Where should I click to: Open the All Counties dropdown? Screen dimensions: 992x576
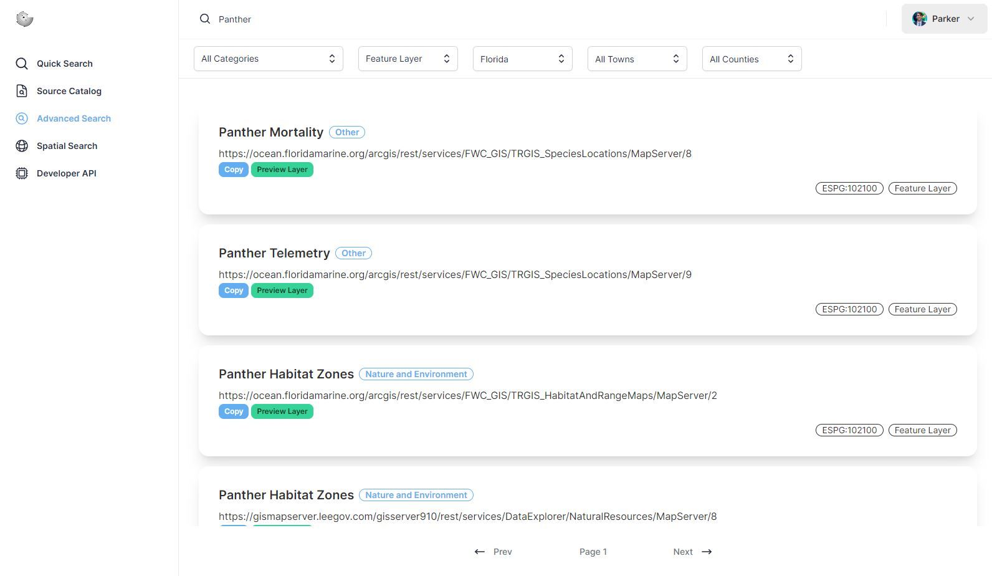tap(751, 59)
